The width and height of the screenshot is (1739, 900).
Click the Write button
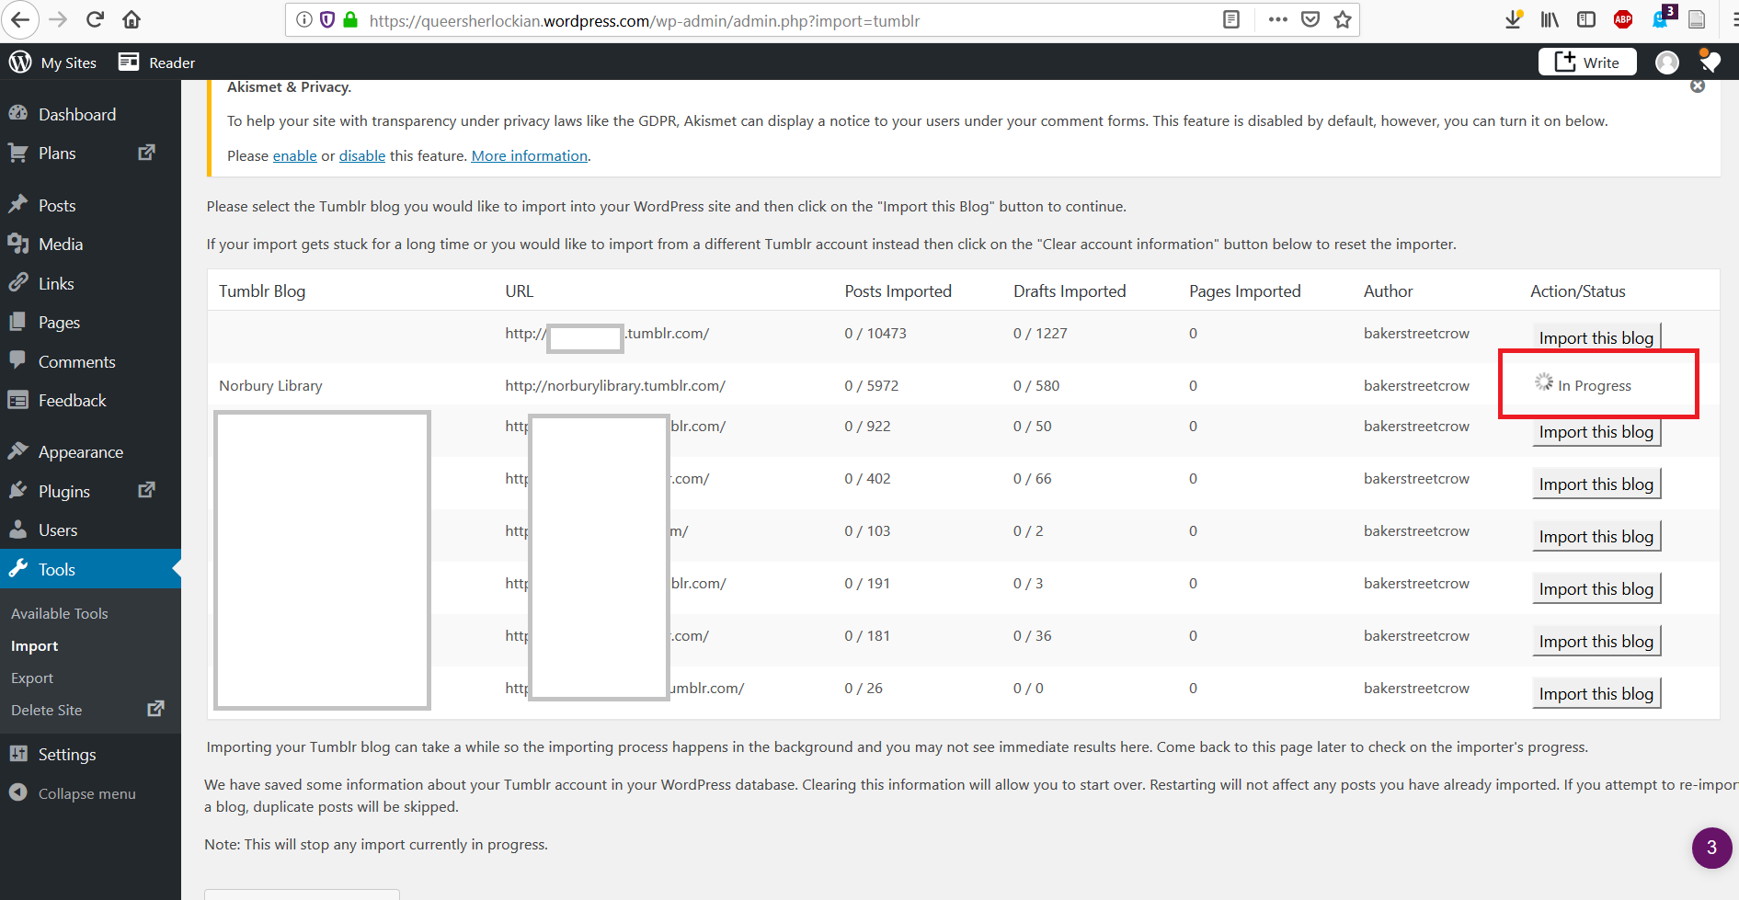tap(1587, 62)
